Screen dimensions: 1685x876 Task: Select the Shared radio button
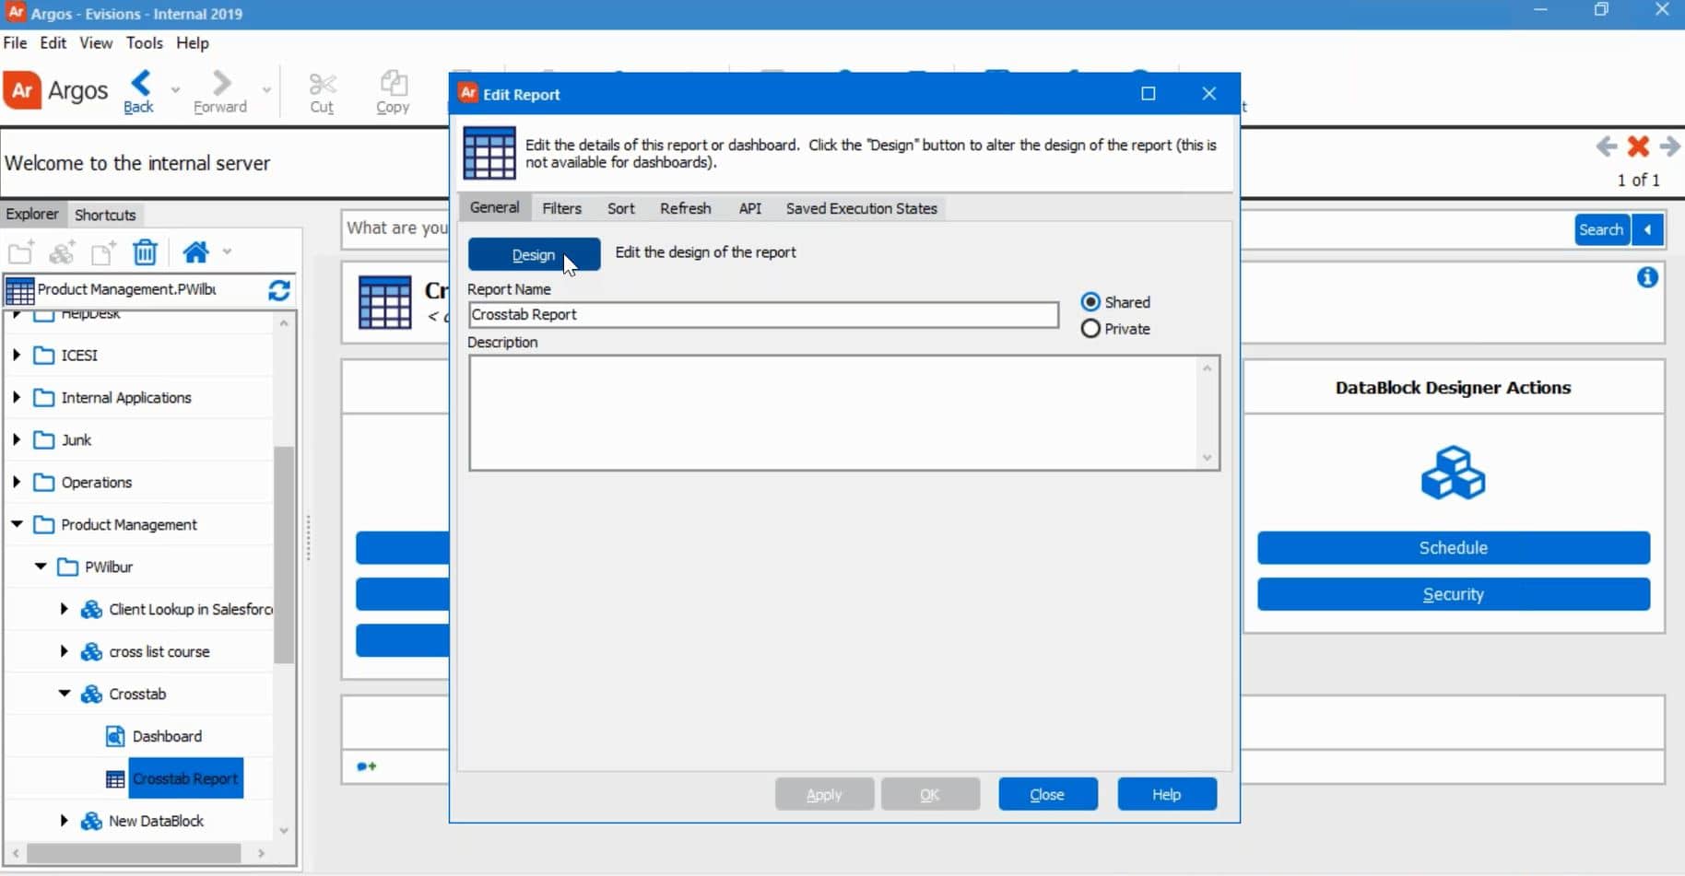point(1091,301)
